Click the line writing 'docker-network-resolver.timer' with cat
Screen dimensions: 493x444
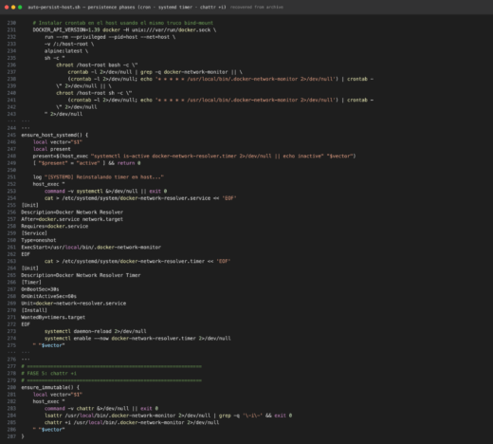tap(137, 261)
